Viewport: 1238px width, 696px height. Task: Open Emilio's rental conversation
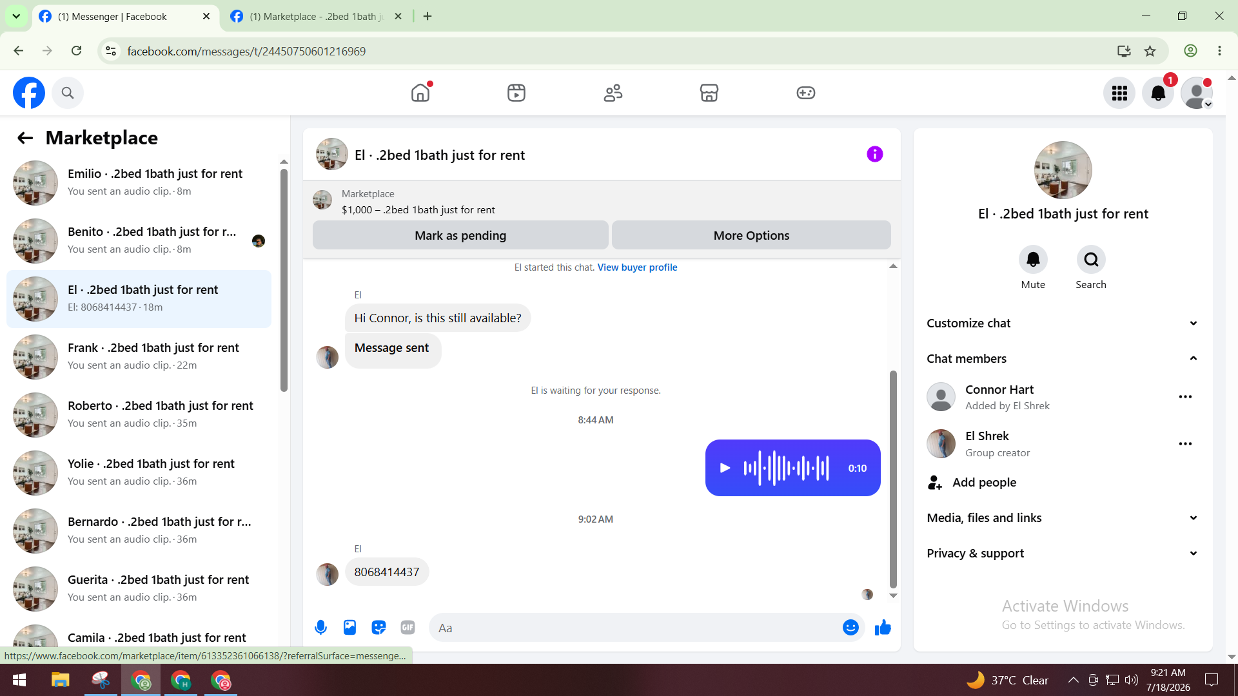(x=139, y=183)
